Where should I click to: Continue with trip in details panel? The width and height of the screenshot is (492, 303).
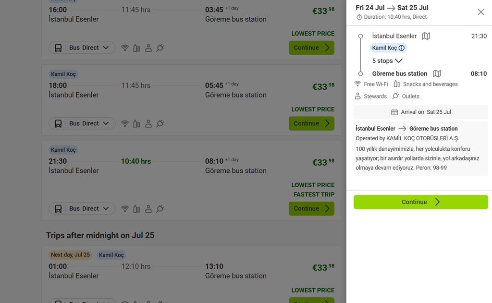coord(420,202)
